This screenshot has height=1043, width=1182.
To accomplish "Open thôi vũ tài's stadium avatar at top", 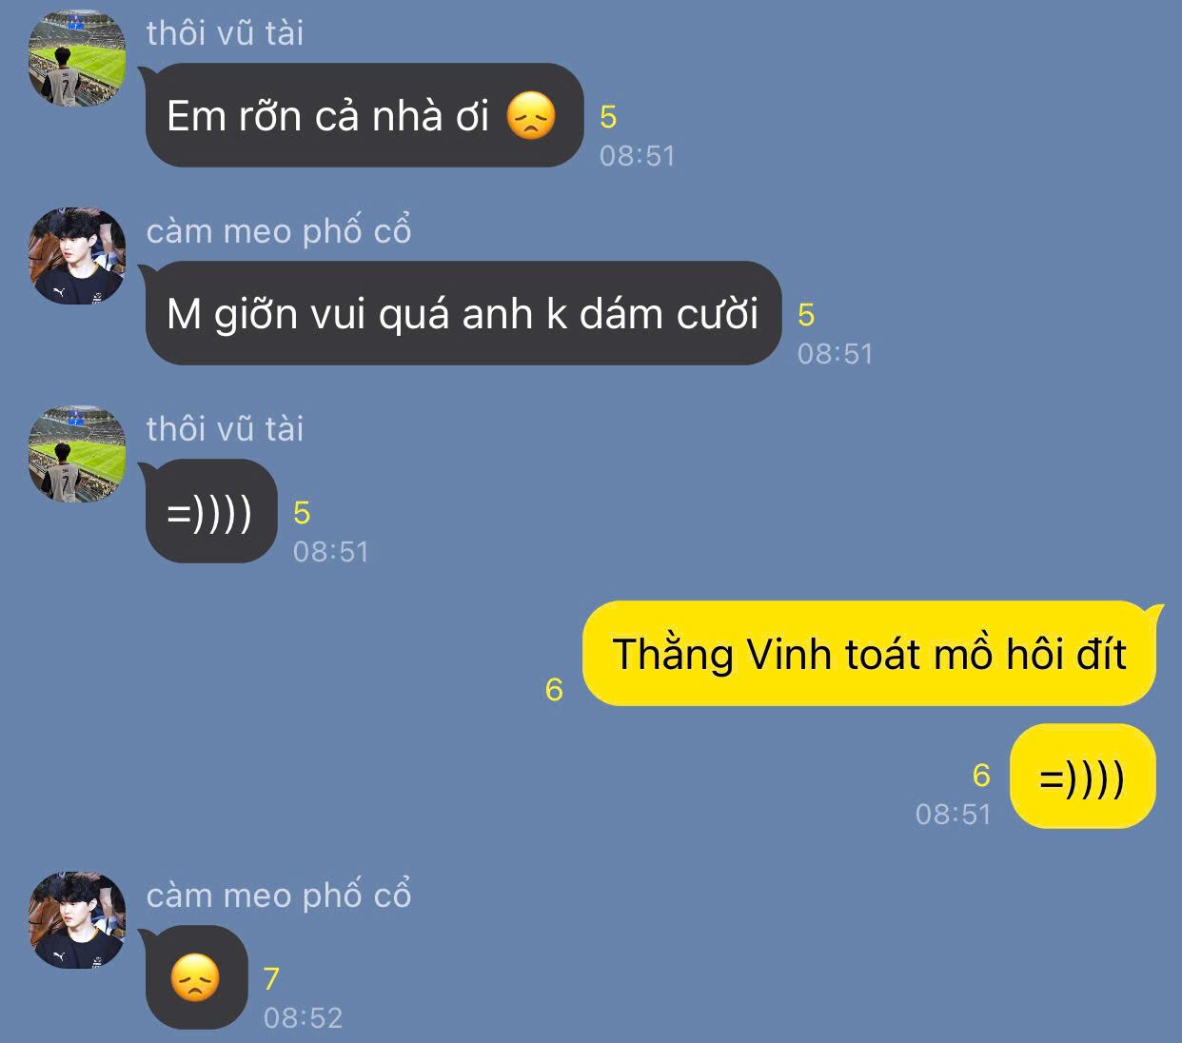I will (77, 58).
